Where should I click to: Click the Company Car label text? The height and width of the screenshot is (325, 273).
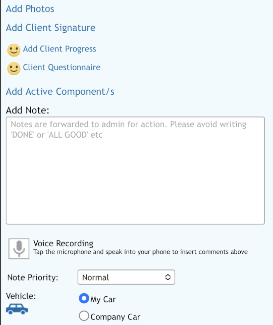coord(115,317)
